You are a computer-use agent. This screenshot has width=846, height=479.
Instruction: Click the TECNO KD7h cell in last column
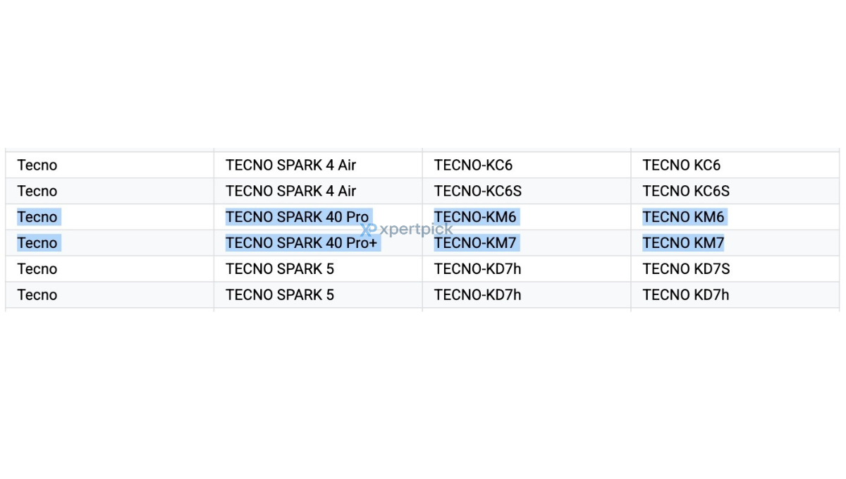[x=735, y=295]
